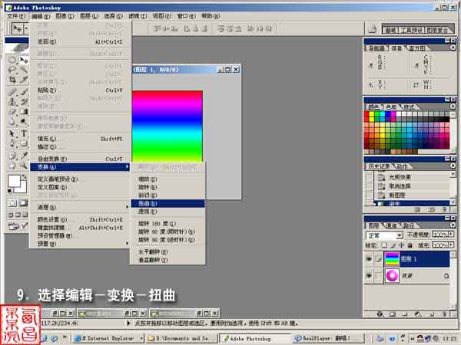Select the Blur tool
This screenshot has width=461, height=345.
pyautogui.click(x=12, y=121)
